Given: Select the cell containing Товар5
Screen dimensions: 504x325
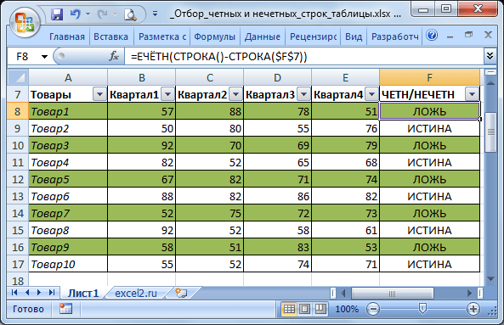Looking at the screenshot, I should coord(68,179).
